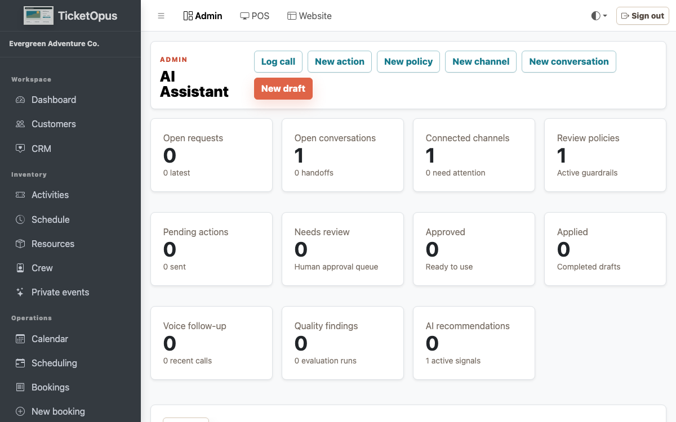Open the Quality findings stat card
676x422 pixels.
pos(343,343)
